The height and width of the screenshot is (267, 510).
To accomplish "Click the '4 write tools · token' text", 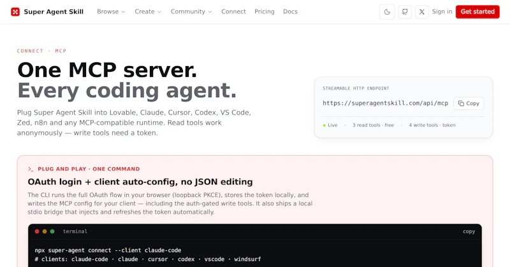I will click(x=432, y=125).
